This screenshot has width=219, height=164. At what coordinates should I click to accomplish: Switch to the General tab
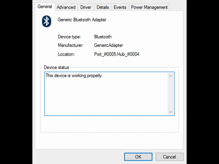click(x=45, y=7)
